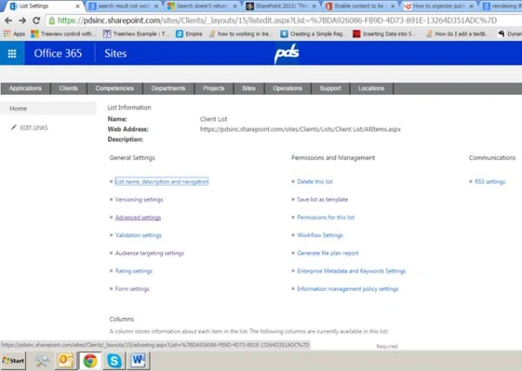The height and width of the screenshot is (371, 522).
Task: Open Audience targeting settings
Action: 150,253
